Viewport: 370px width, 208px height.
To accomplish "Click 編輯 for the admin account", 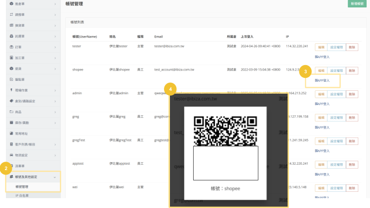I will click(x=321, y=94).
